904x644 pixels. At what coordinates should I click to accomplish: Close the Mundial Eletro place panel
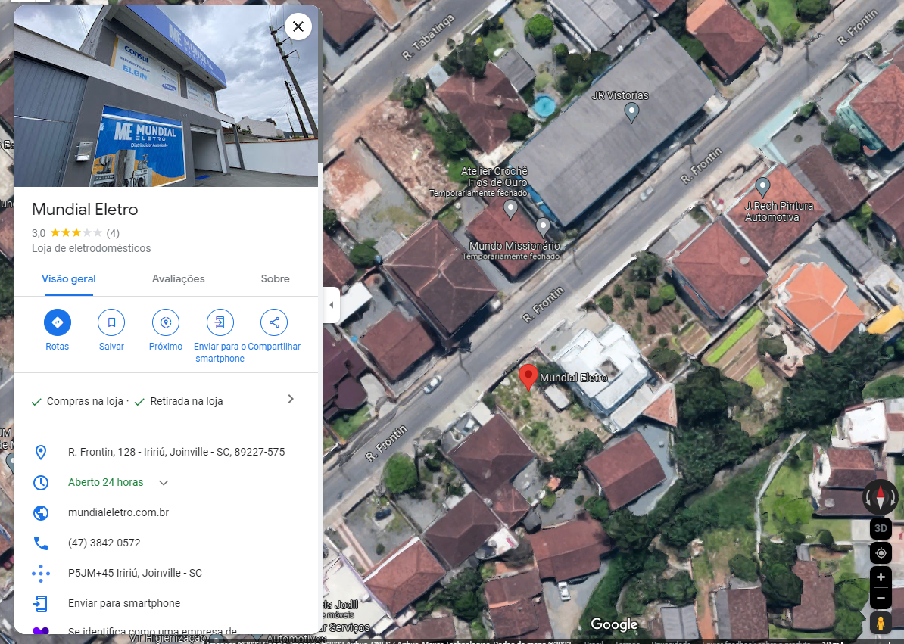coord(298,26)
